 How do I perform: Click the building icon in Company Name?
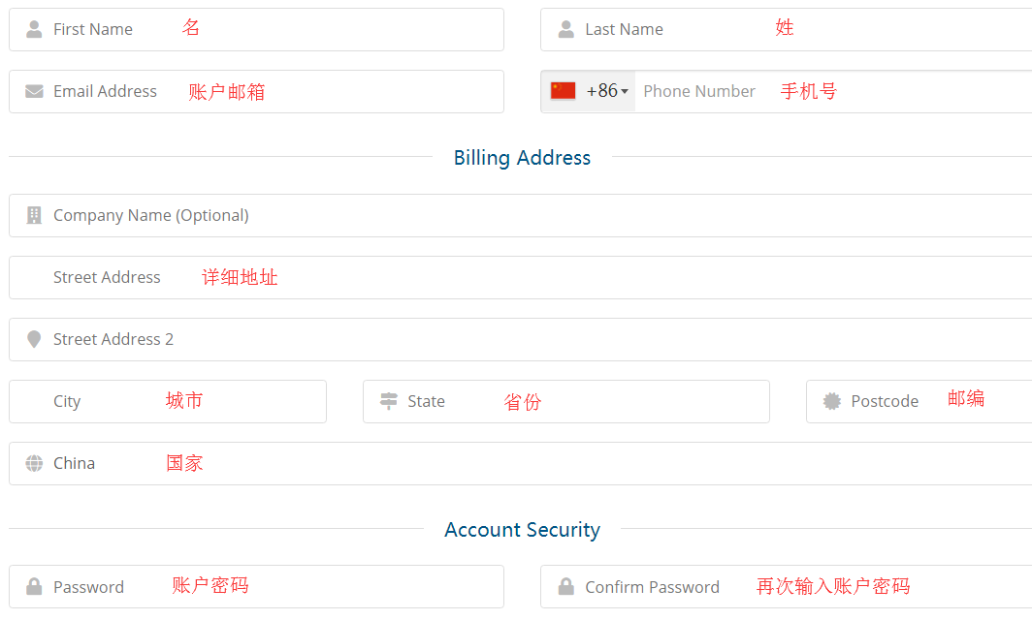tap(34, 215)
